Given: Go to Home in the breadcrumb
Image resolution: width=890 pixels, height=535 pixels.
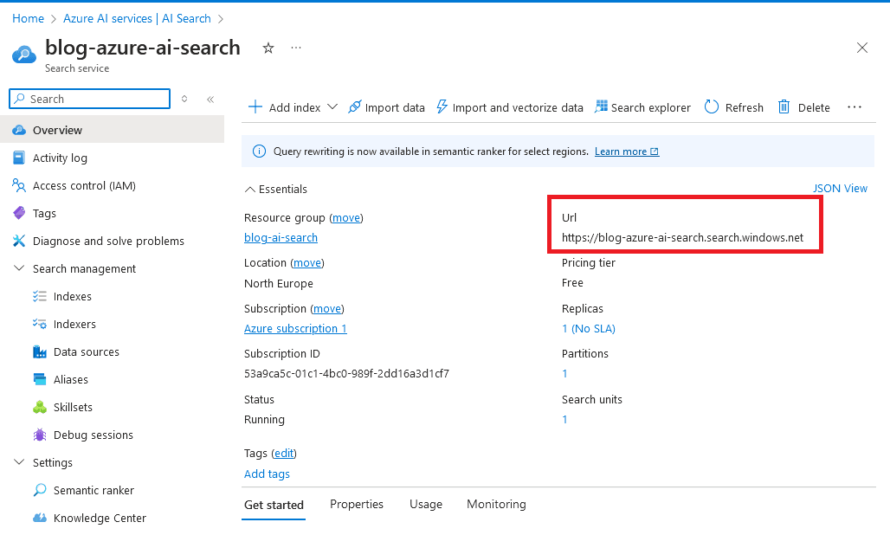Looking at the screenshot, I should (28, 19).
